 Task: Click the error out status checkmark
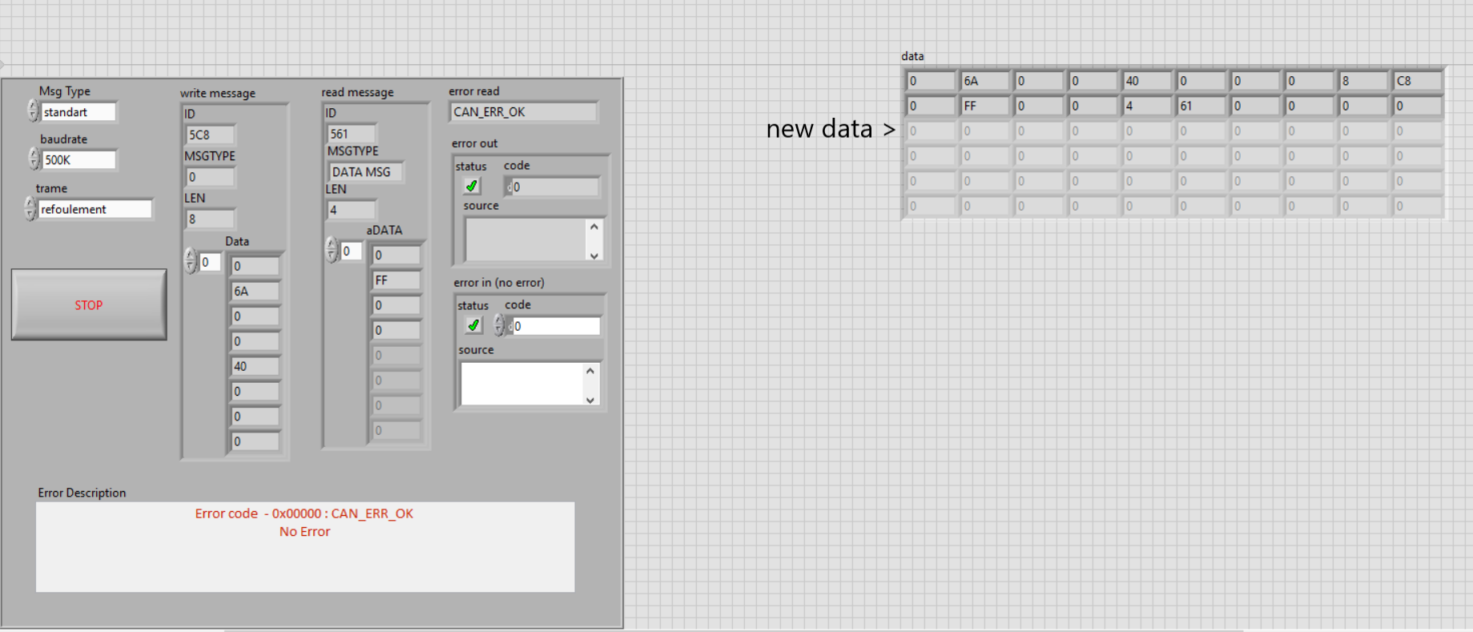tap(472, 186)
